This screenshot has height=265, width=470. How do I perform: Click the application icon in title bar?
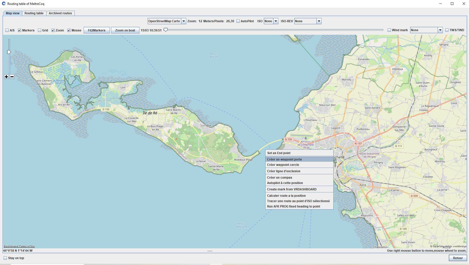[4, 4]
